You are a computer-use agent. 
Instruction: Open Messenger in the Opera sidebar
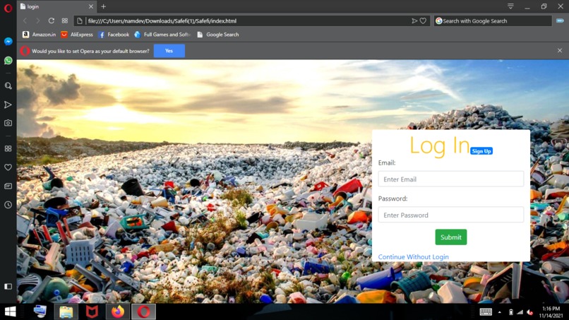(8, 42)
